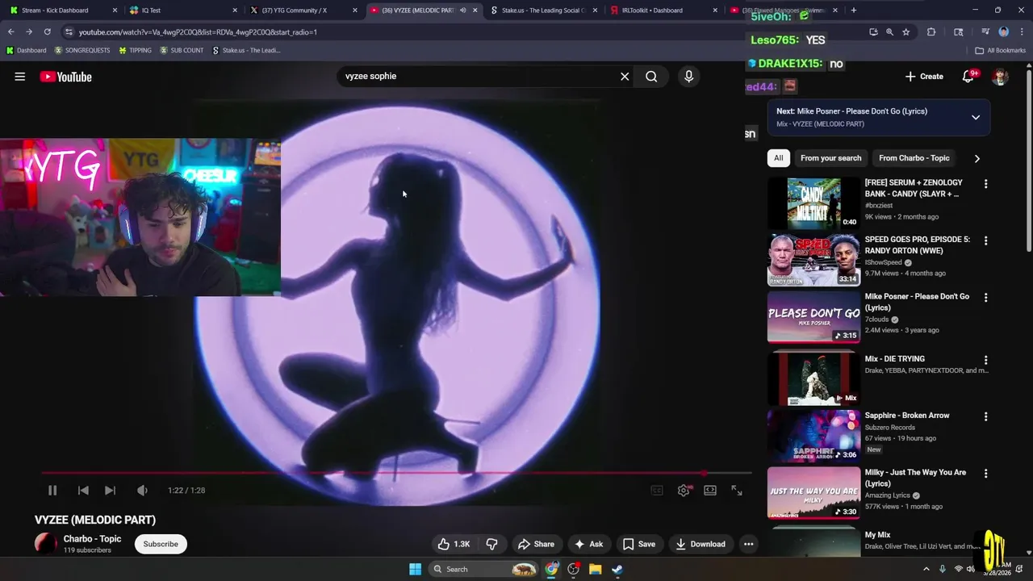This screenshot has width=1033, height=581.
Task: Select the 'From your search' chip
Action: (x=831, y=158)
